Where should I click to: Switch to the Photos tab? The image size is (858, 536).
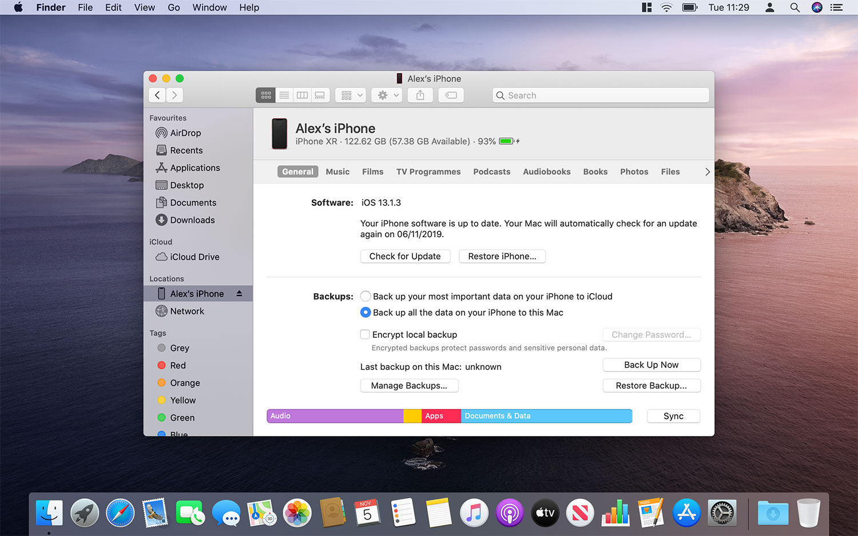click(634, 171)
